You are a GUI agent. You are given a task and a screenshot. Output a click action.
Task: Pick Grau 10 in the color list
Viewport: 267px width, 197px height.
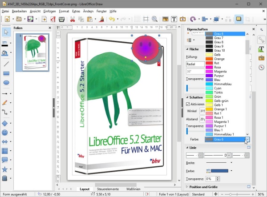[x=225, y=50]
